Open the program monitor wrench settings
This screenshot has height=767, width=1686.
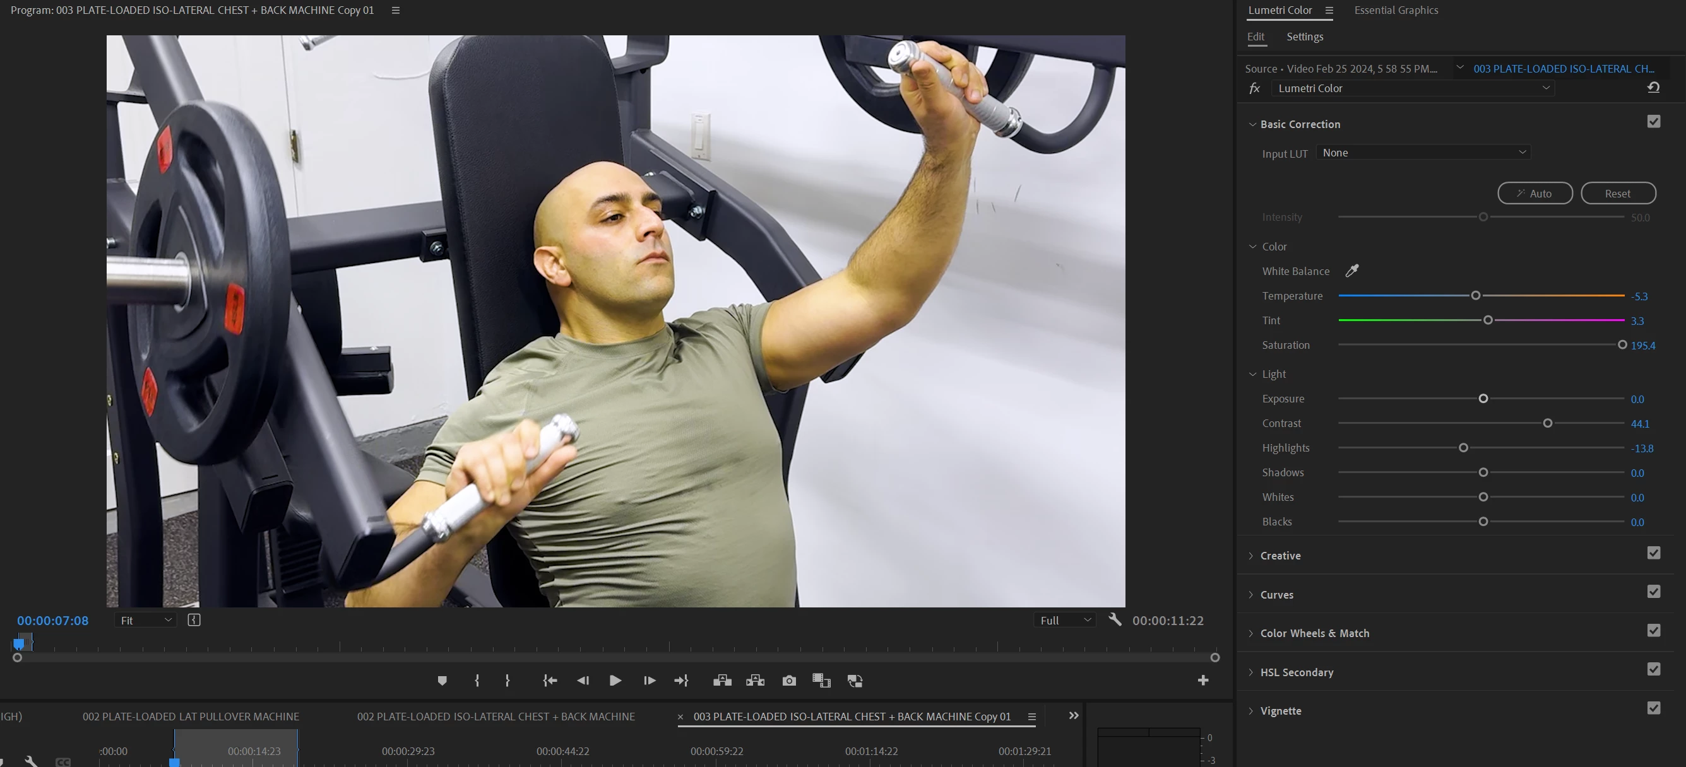point(1115,619)
